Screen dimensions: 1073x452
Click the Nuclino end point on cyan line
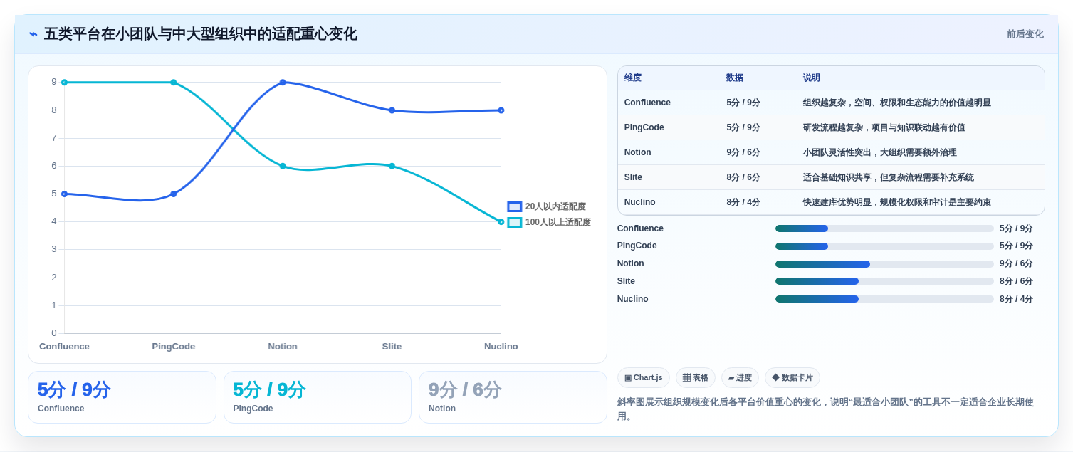click(501, 222)
